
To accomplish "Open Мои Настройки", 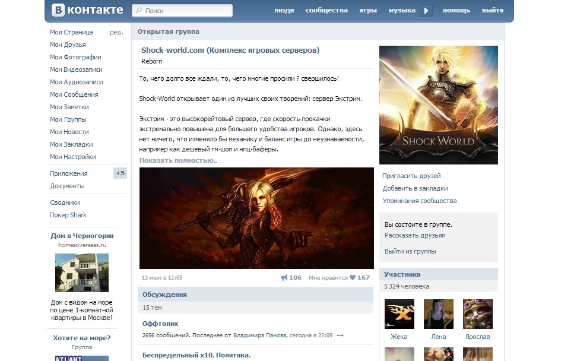I will point(73,157).
